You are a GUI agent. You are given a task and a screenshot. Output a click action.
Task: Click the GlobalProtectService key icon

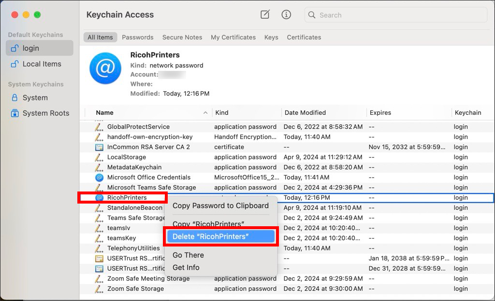pyautogui.click(x=99, y=127)
